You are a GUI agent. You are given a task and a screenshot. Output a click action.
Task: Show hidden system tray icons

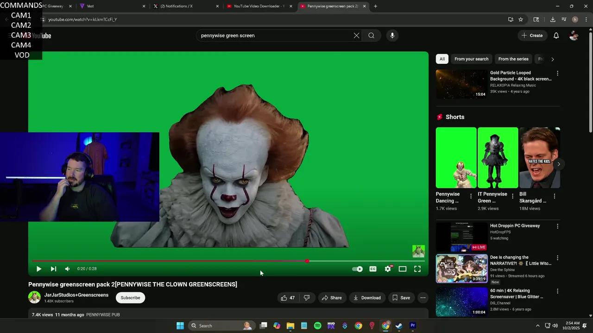click(x=537, y=326)
